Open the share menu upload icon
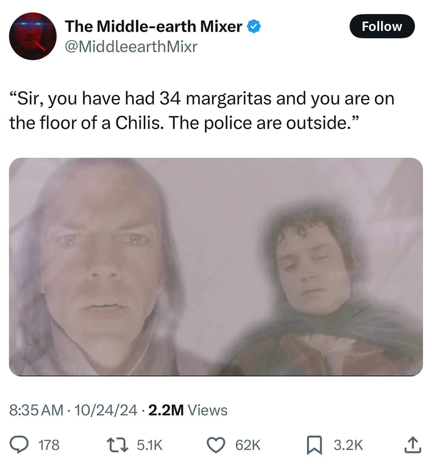 click(x=413, y=445)
